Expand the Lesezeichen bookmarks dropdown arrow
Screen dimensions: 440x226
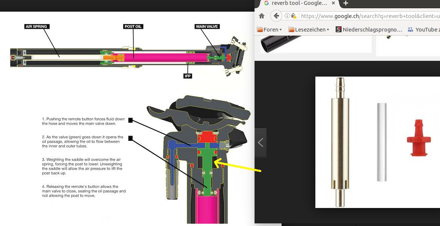[x=328, y=30]
